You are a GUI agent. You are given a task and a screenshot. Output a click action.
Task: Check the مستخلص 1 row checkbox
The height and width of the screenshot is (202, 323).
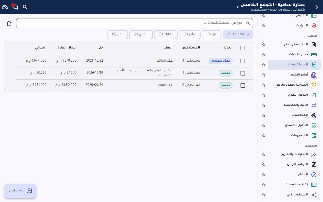[x=243, y=73]
